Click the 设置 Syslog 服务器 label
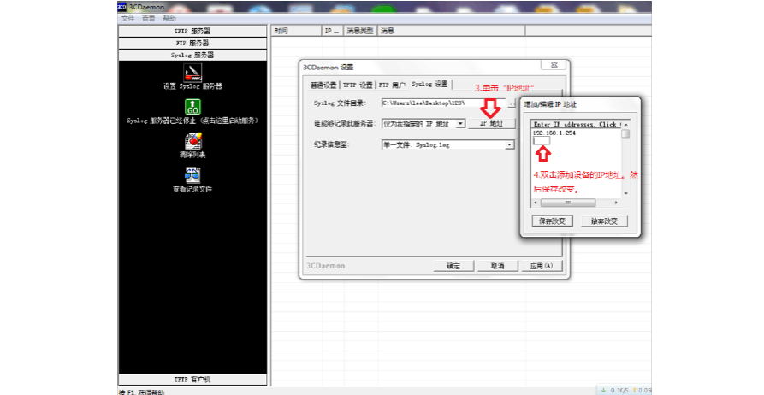Viewport: 764px width, 395px height. point(192,86)
